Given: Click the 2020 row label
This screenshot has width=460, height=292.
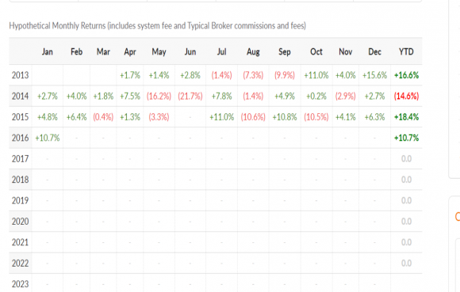Looking at the screenshot, I should pyautogui.click(x=21, y=222).
